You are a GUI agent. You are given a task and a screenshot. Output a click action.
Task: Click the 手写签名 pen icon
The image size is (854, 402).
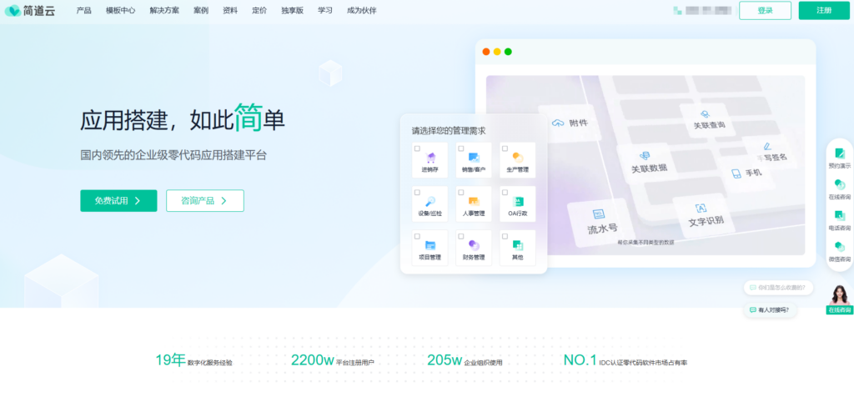(x=768, y=146)
